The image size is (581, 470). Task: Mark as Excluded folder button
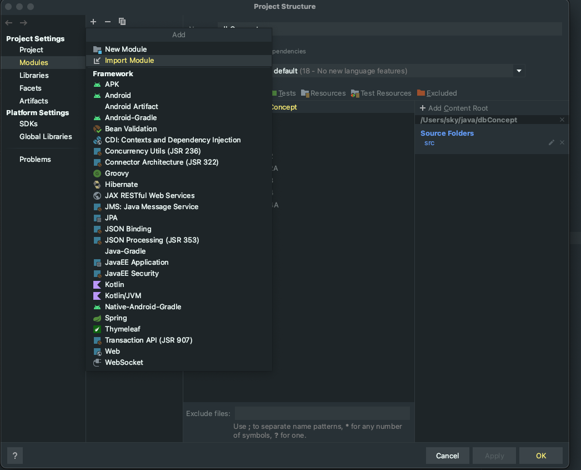point(437,93)
